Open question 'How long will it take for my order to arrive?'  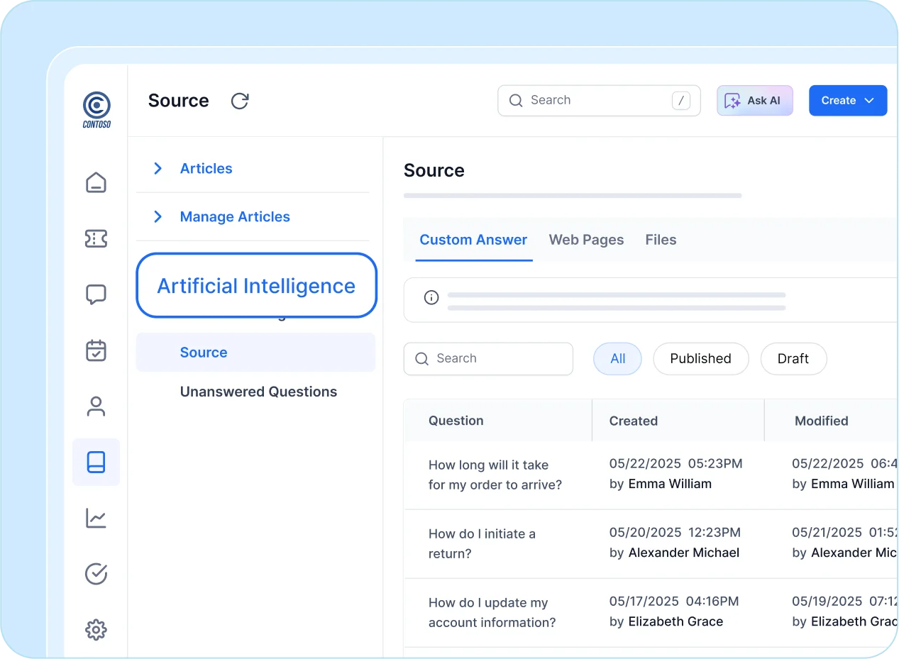click(x=495, y=475)
